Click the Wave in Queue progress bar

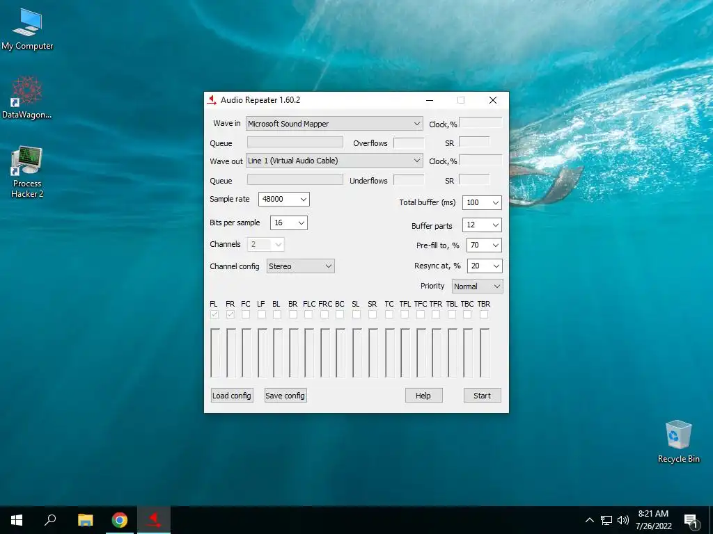295,142
